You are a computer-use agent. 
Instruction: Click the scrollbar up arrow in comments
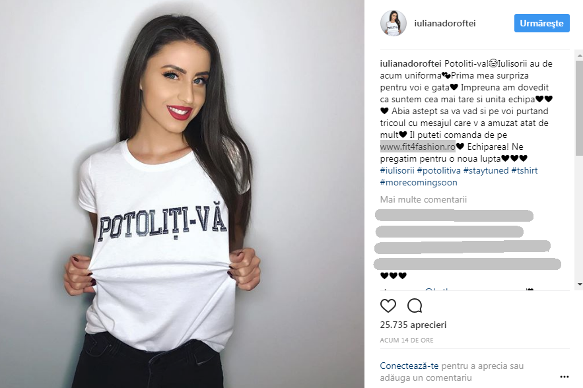[579, 55]
